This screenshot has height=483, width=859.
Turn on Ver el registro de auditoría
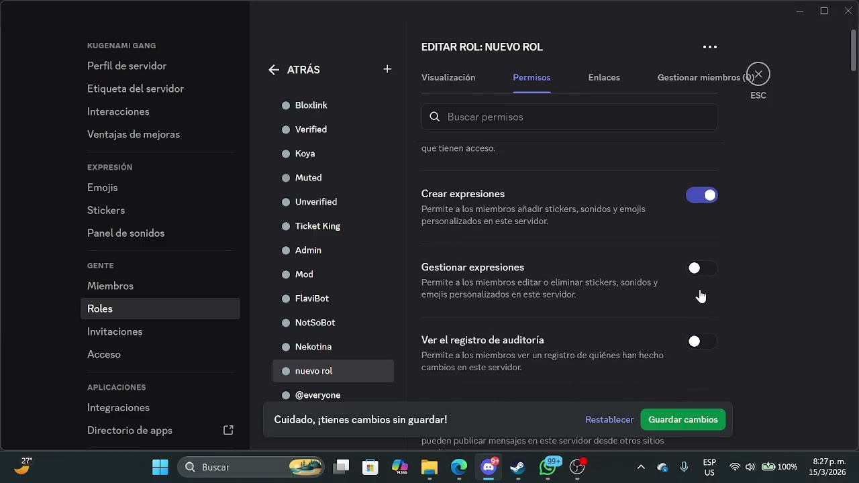pos(702,341)
